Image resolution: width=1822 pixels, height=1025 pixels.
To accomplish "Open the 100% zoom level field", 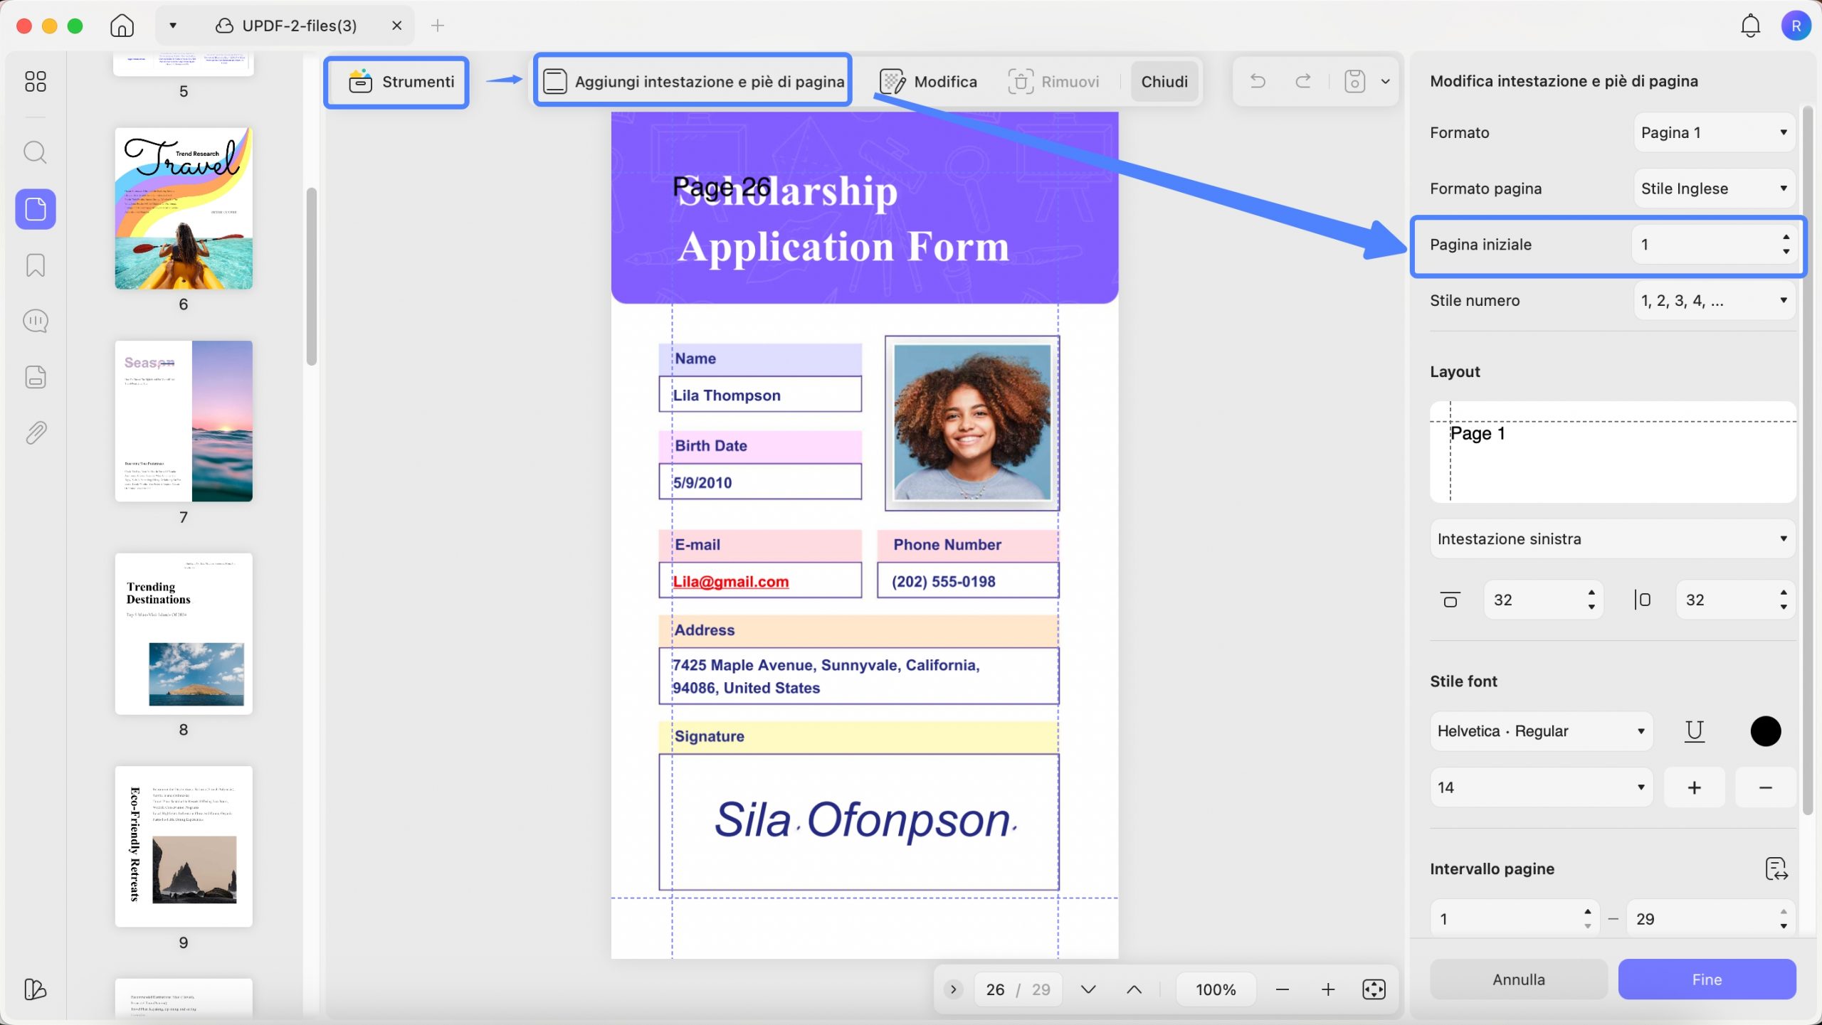I will (1216, 989).
